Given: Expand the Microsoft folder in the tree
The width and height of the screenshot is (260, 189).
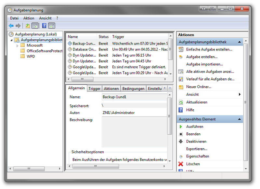Looking at the screenshot, I should click(x=18, y=45).
